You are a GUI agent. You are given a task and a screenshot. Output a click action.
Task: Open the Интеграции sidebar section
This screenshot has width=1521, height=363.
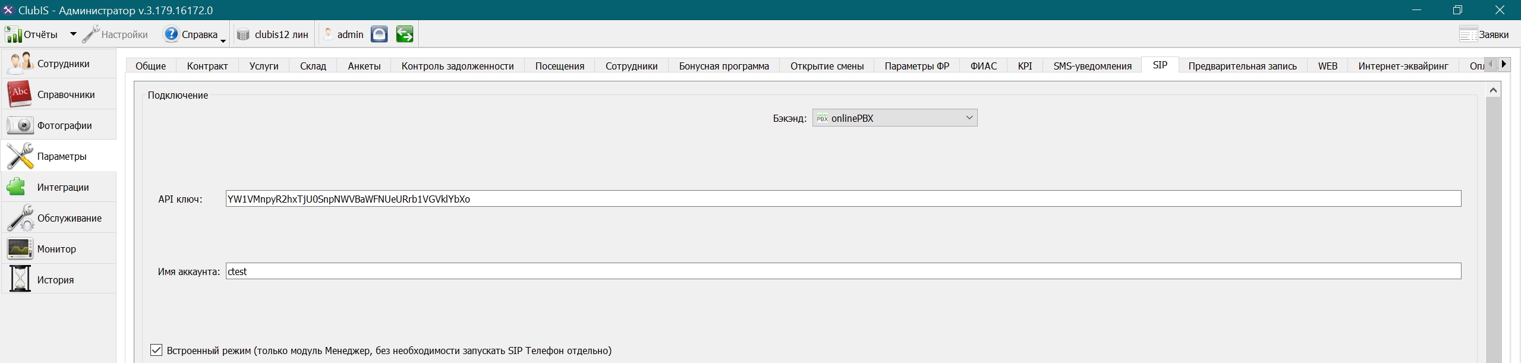[58, 187]
